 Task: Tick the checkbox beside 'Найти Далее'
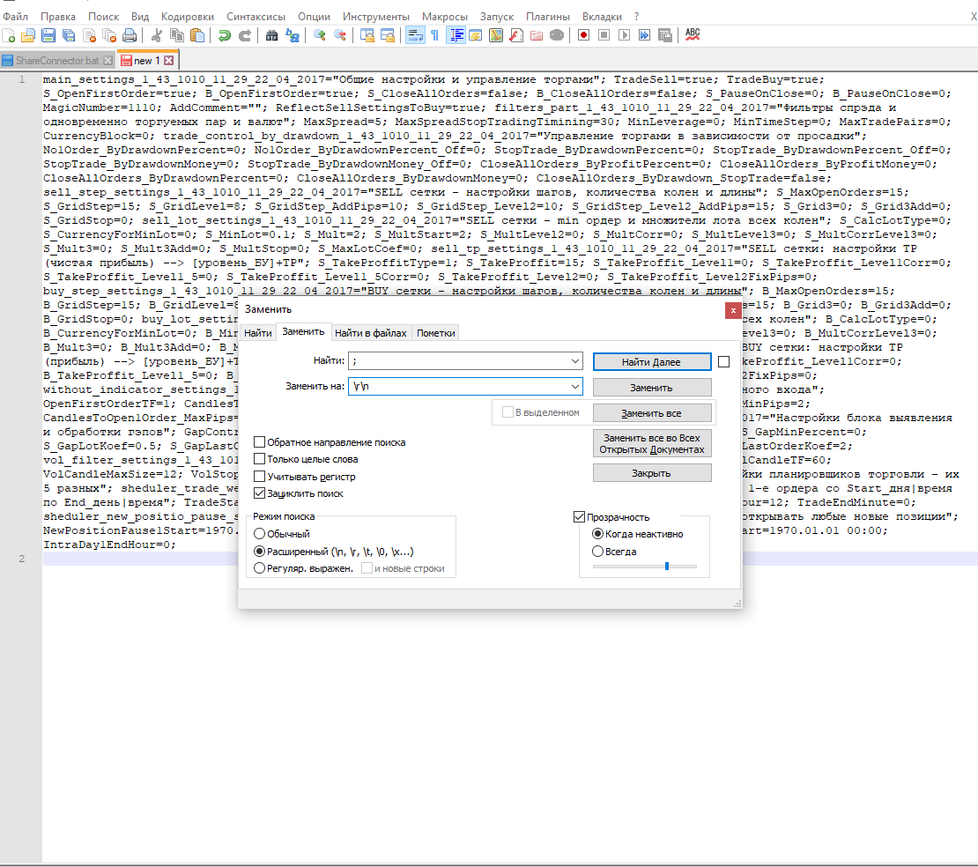723,362
